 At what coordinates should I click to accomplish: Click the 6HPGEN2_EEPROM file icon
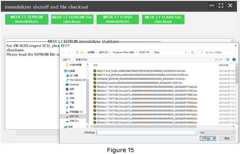tap(95, 78)
